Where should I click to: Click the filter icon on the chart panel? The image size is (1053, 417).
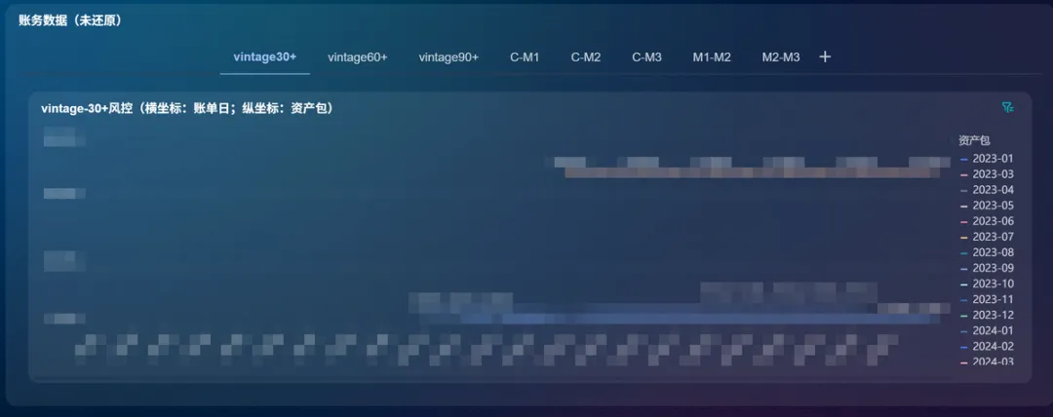point(1008,107)
